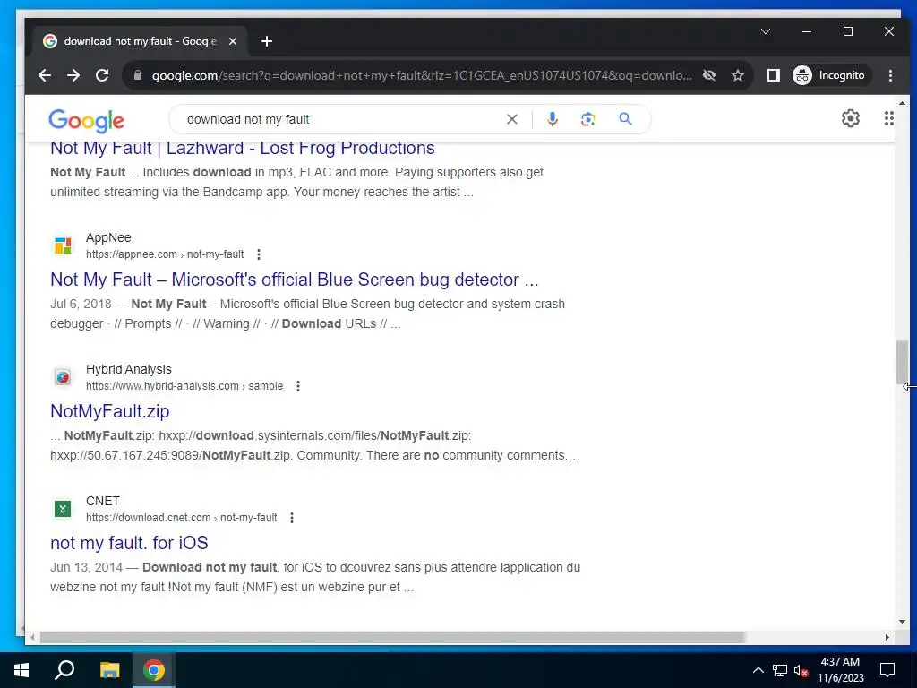Click the 'CNET' site name text
917x688 pixels.
pyautogui.click(x=103, y=501)
